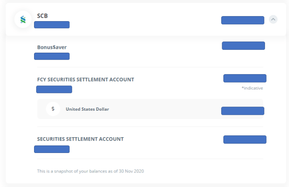Open the Bonus$aver account
The height and width of the screenshot is (187, 289).
52,47
